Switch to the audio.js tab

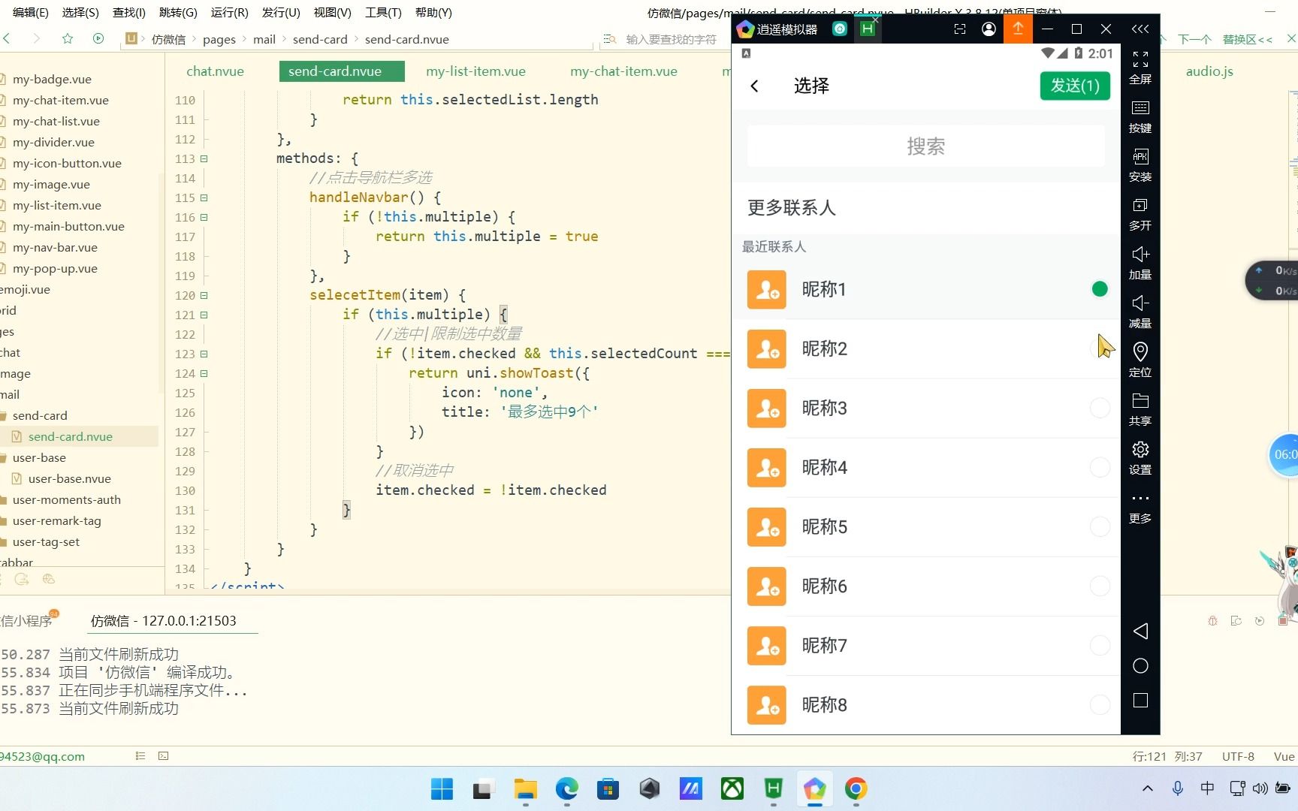pos(1209,71)
